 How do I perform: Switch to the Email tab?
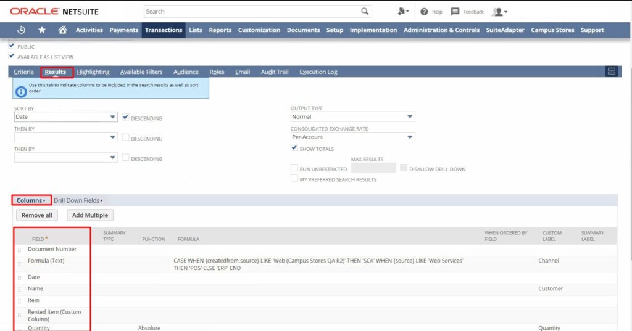point(242,72)
